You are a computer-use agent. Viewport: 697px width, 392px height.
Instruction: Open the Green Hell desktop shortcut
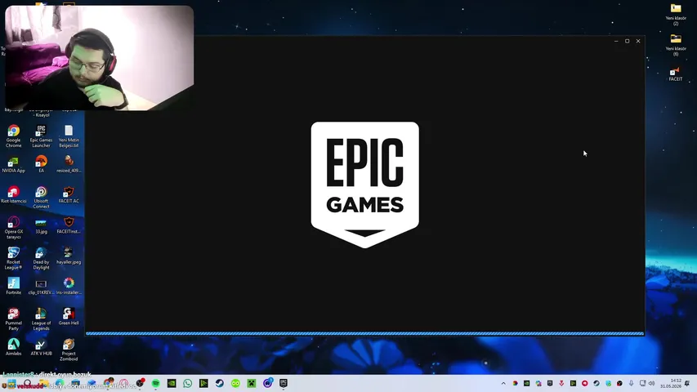tap(69, 316)
